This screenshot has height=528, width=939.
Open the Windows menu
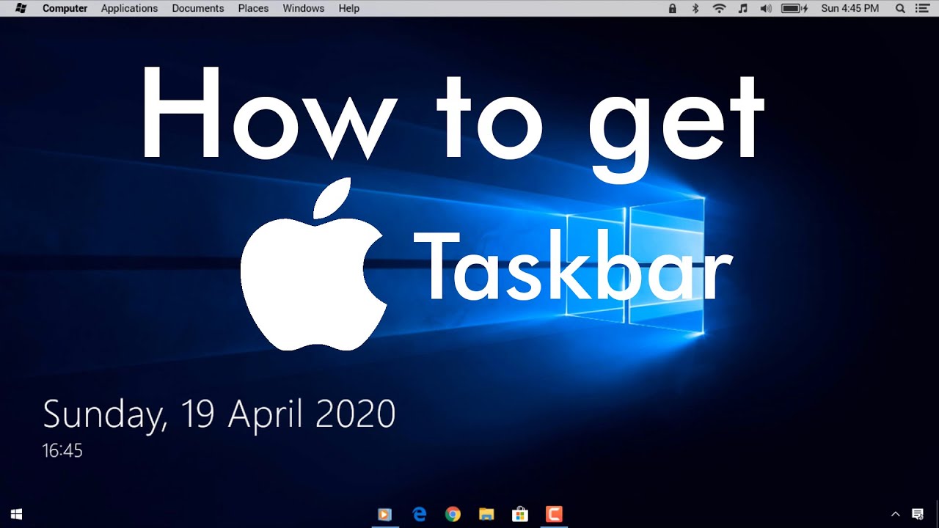click(x=304, y=9)
